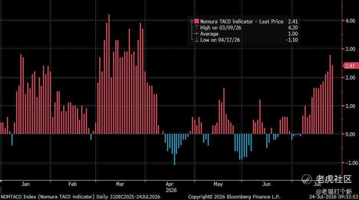Click the 2.00 y-axis label
This screenshot has height=200, width=359.
[350, 78]
